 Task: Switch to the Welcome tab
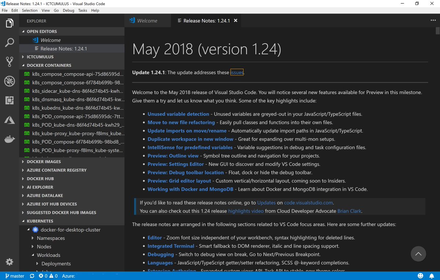coord(147,20)
